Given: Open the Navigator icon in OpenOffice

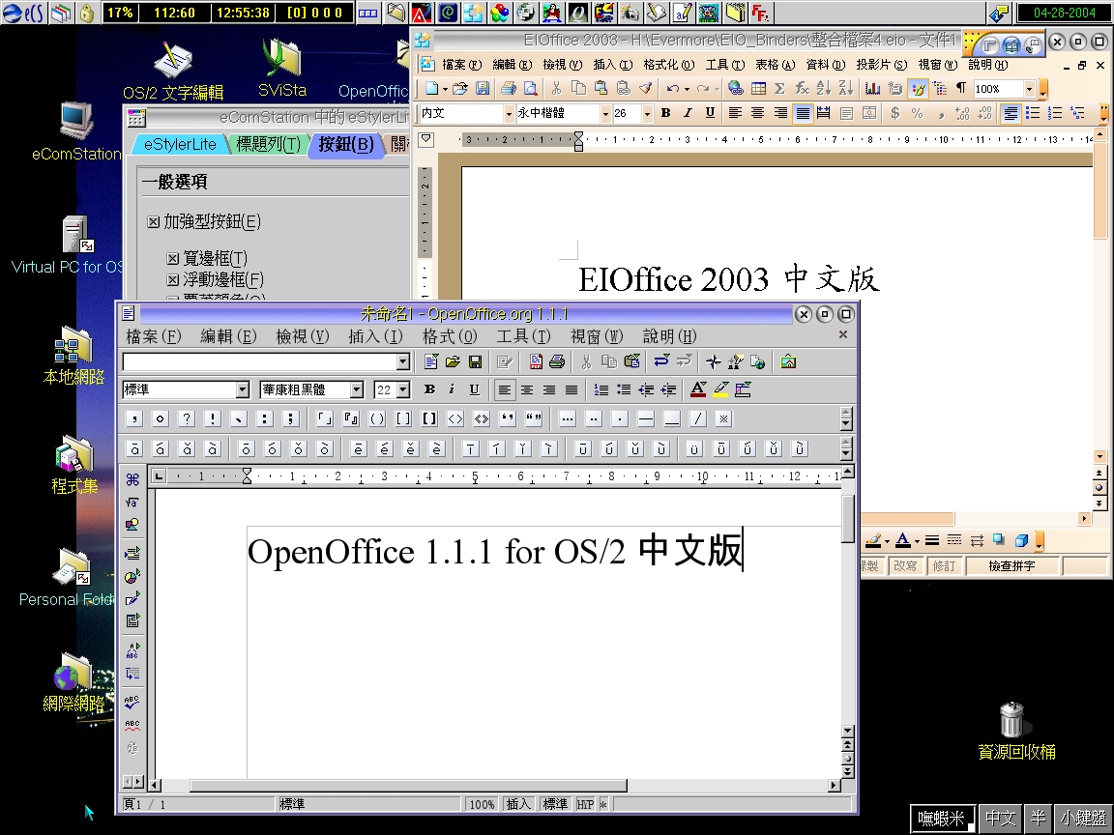Looking at the screenshot, I should [714, 362].
